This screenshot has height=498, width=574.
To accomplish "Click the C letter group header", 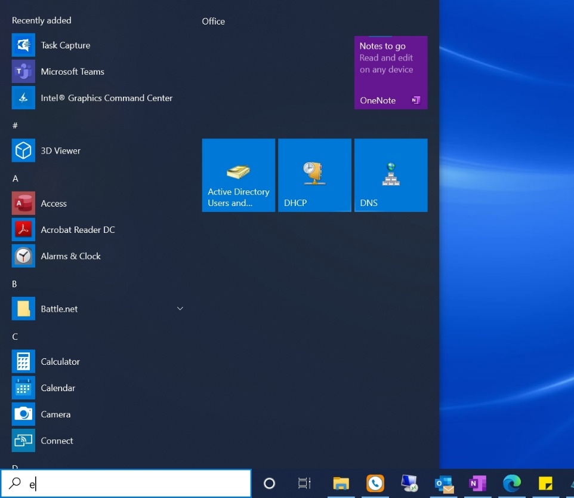I will click(15, 336).
